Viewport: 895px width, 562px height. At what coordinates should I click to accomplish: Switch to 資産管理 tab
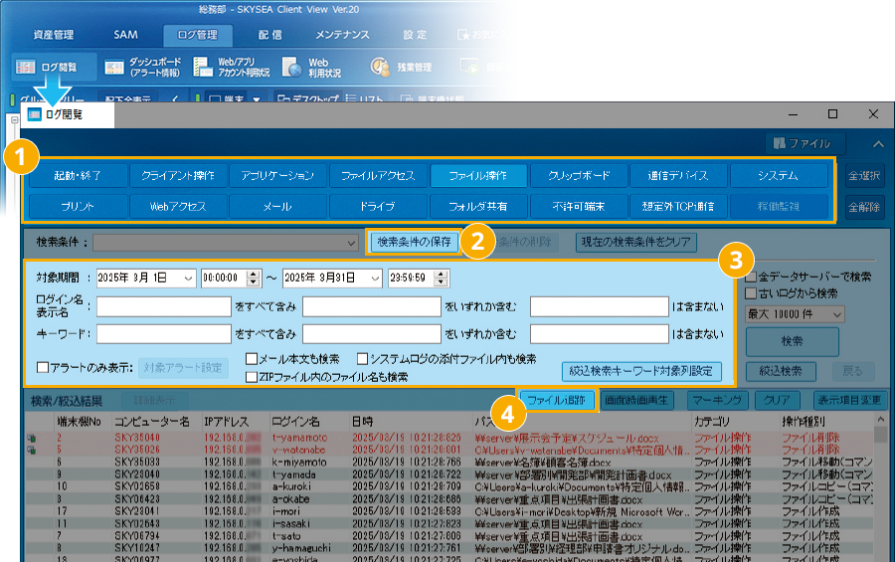tap(53, 35)
